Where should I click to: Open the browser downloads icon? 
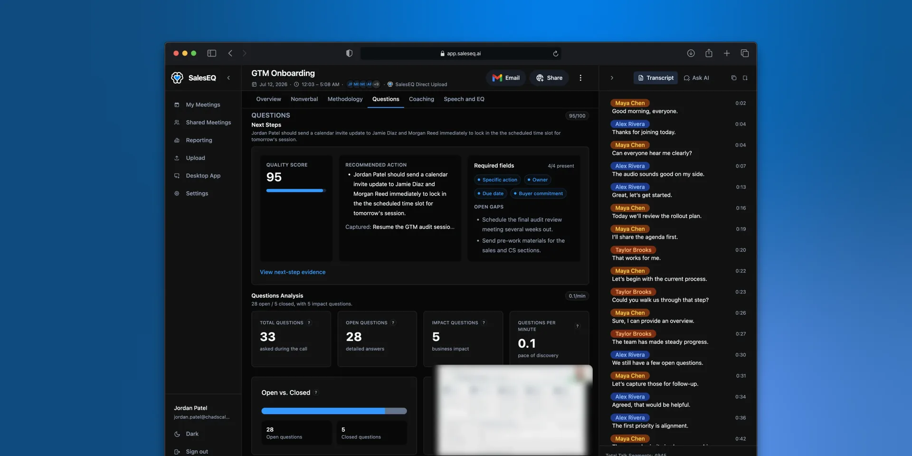pyautogui.click(x=691, y=53)
